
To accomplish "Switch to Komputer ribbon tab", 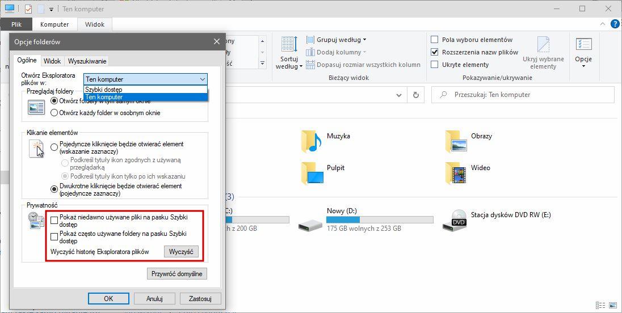I will (x=54, y=24).
